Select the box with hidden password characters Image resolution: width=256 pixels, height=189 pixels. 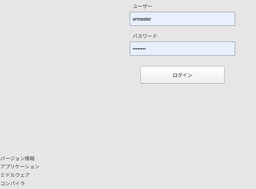[x=182, y=49]
